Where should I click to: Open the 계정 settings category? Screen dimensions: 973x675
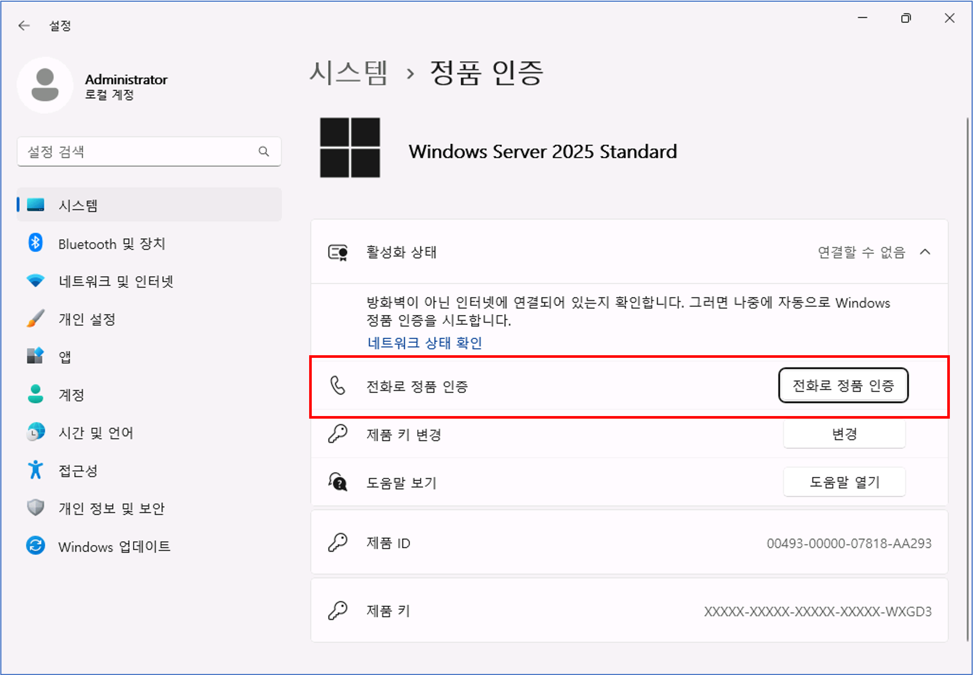point(71,394)
